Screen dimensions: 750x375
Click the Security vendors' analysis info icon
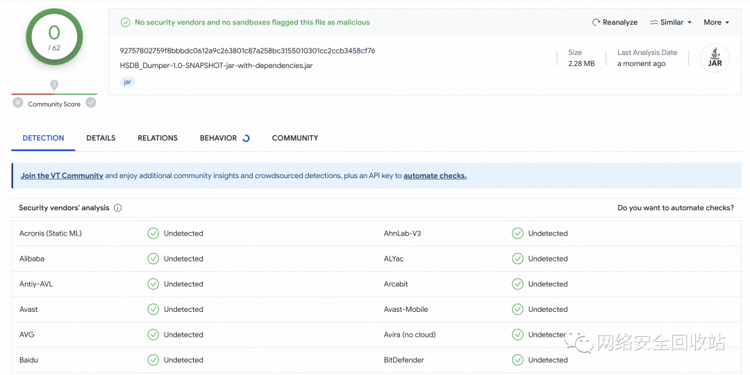point(117,208)
